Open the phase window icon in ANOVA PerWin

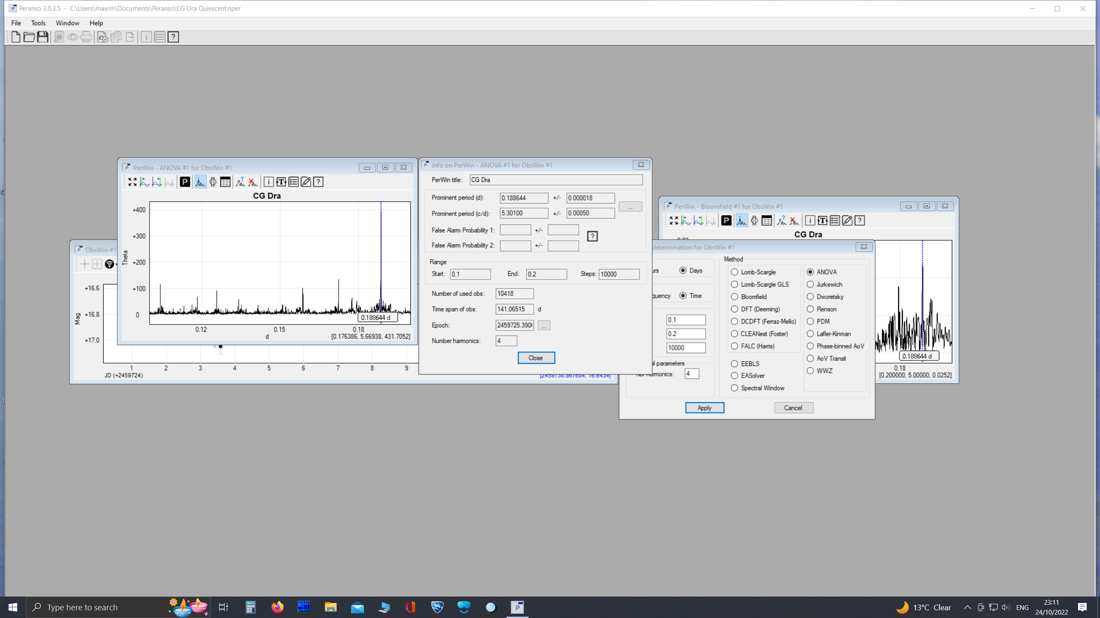point(213,182)
